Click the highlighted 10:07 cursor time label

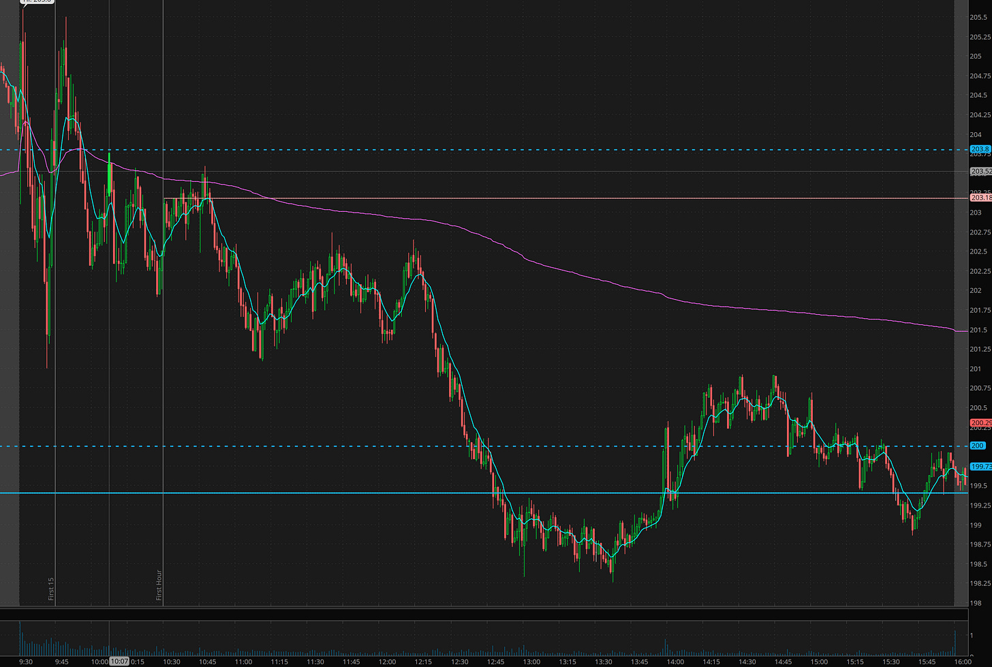pyautogui.click(x=119, y=661)
